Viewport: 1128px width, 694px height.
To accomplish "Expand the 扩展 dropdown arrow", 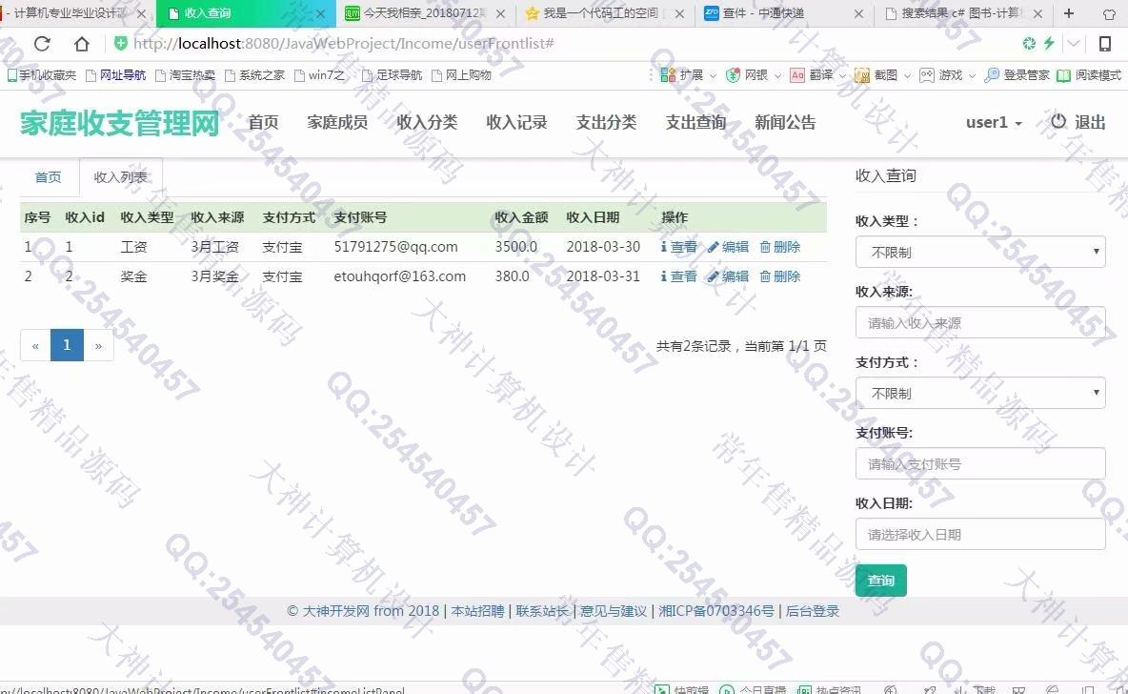I will point(713,75).
